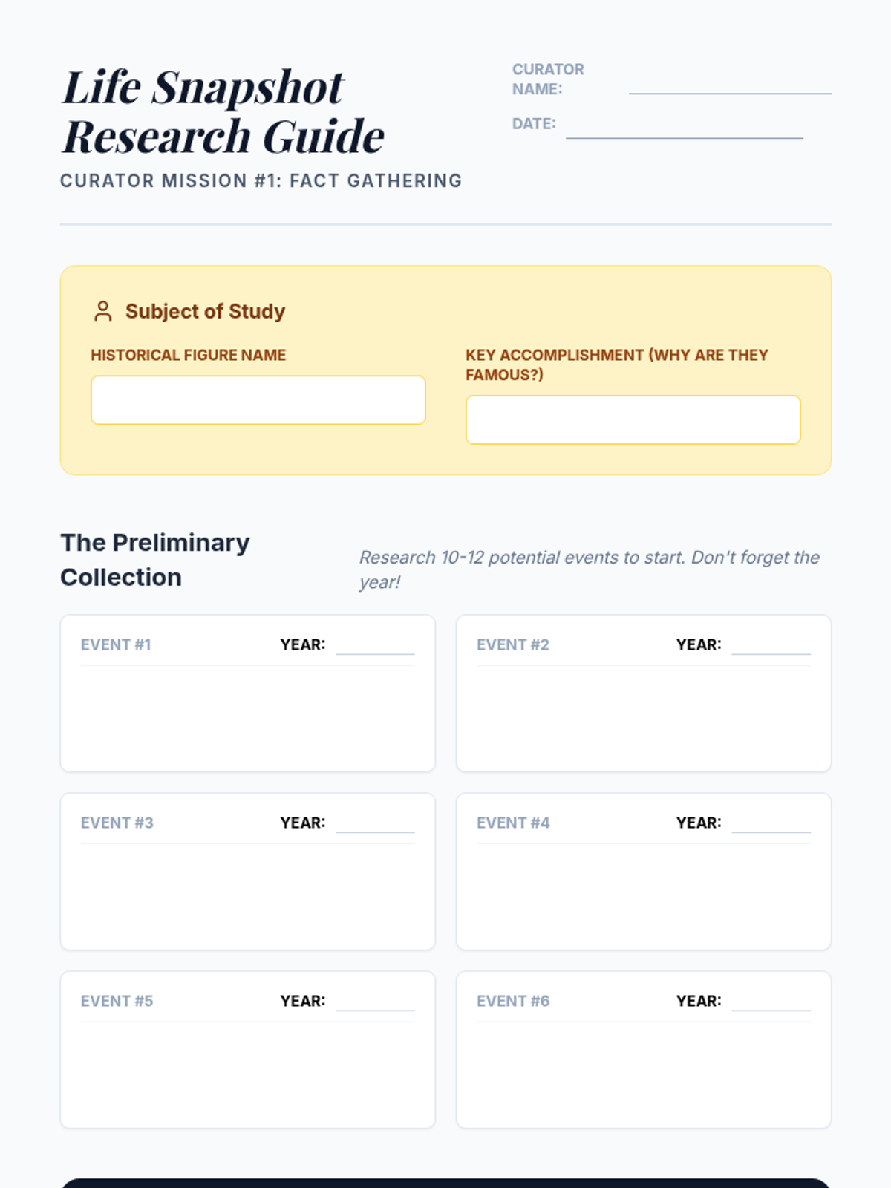Click the Key Accomplishment input box
The height and width of the screenshot is (1188, 891).
(x=633, y=420)
